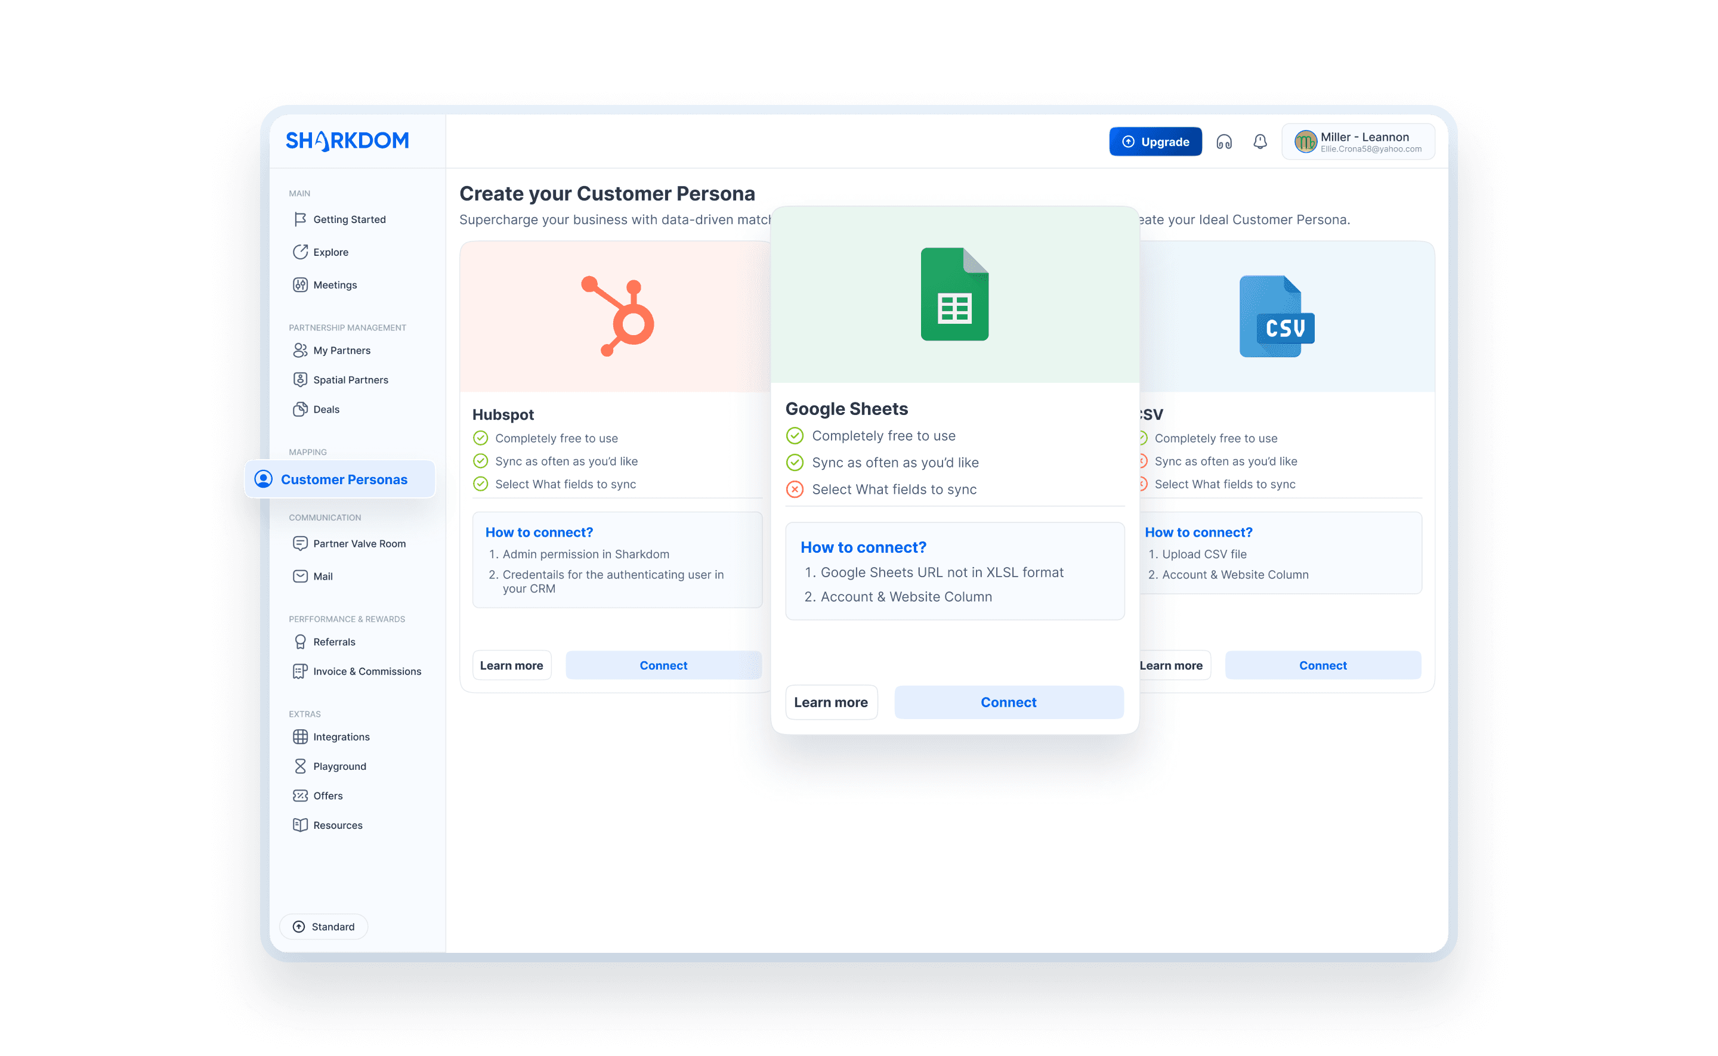This screenshot has width=1718, height=1056.
Task: Click Learn more on Google Sheets card
Action: click(831, 702)
